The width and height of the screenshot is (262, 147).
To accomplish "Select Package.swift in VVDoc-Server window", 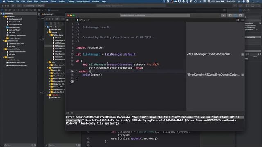I will [56, 29].
